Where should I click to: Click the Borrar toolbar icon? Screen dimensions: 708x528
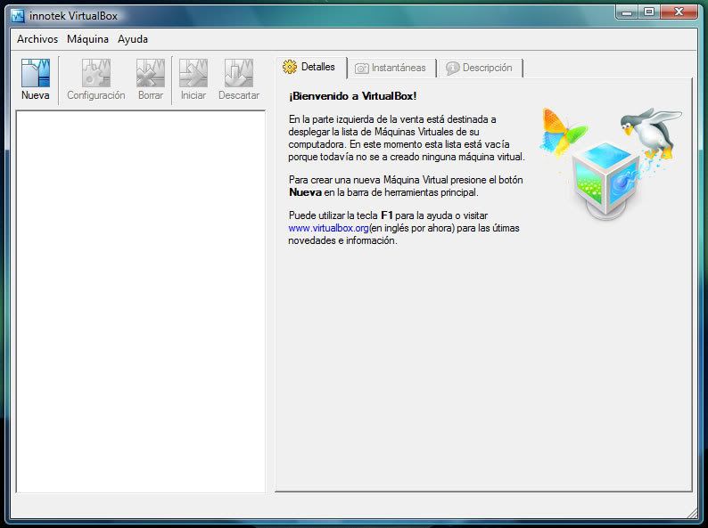pos(151,79)
